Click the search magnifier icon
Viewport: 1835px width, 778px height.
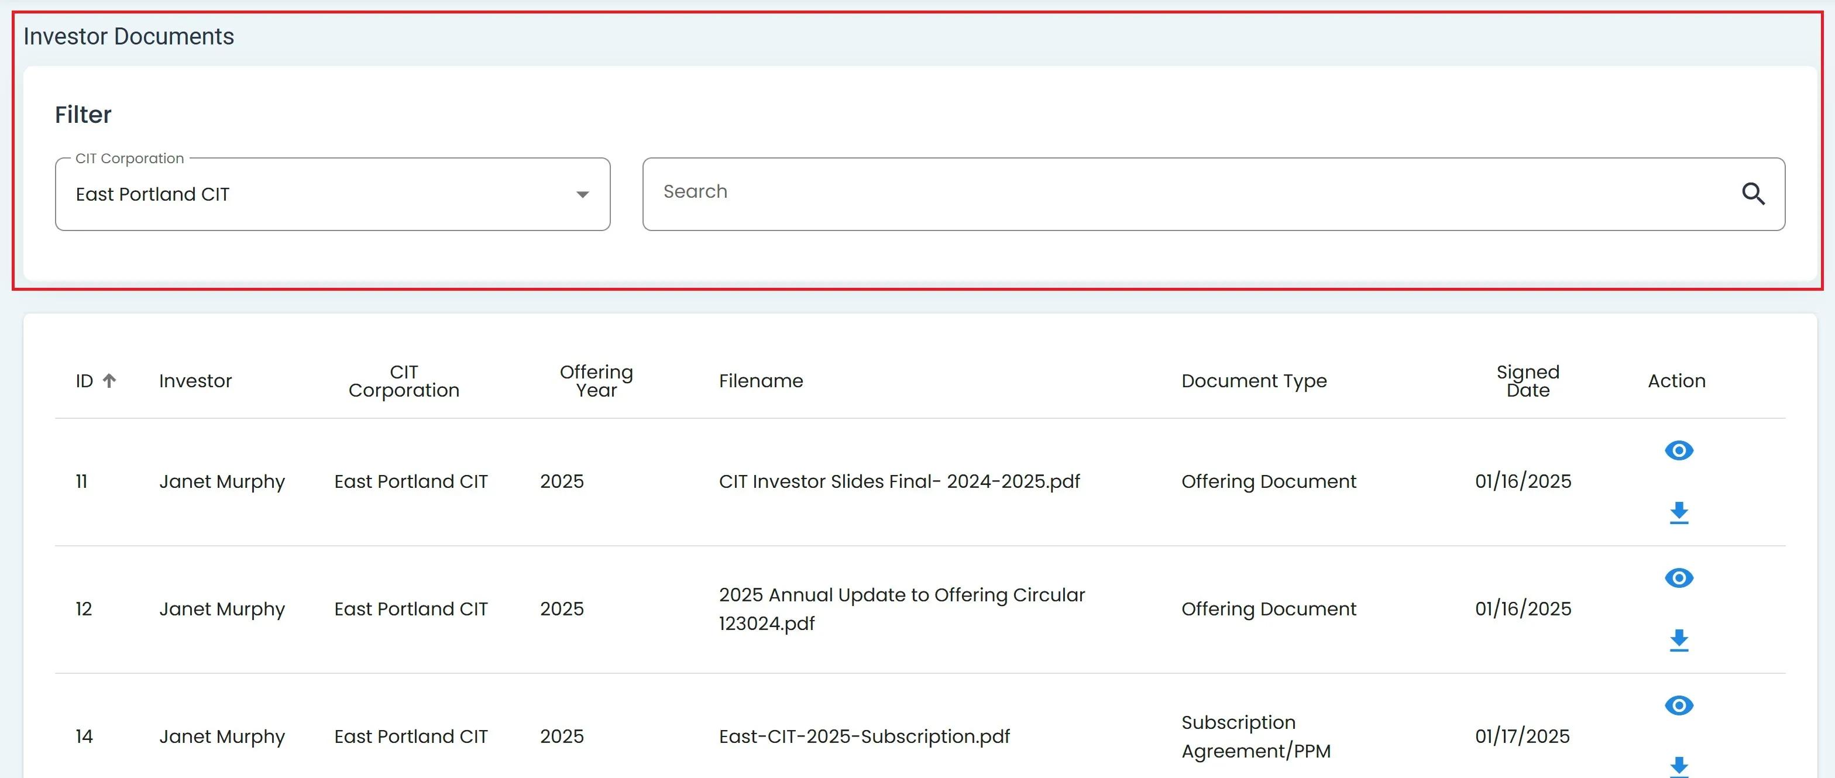pyautogui.click(x=1753, y=194)
